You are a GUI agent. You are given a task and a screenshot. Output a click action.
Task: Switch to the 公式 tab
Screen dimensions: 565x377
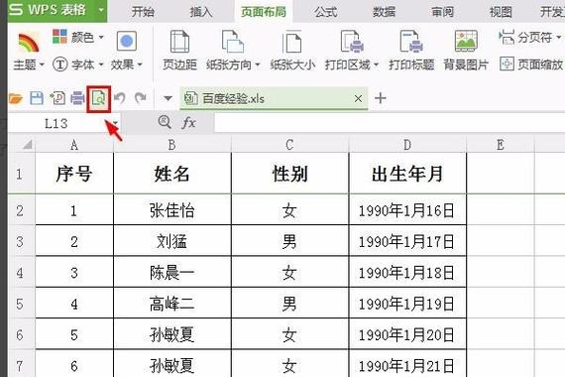coord(326,12)
